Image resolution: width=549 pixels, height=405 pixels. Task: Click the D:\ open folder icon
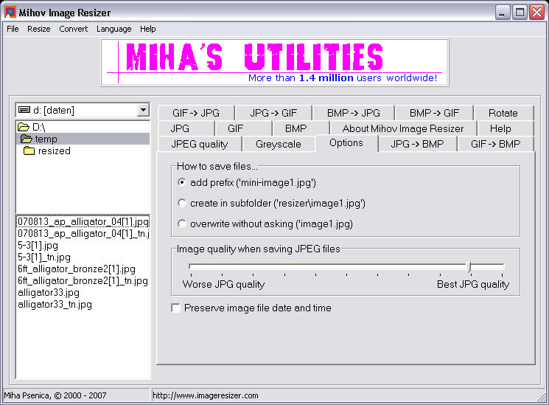click(x=24, y=127)
